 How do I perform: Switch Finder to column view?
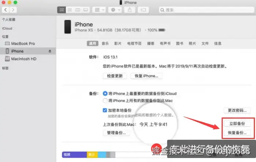tap(78, 10)
